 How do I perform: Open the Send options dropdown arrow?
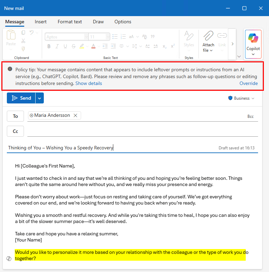pyautogui.click(x=40, y=98)
